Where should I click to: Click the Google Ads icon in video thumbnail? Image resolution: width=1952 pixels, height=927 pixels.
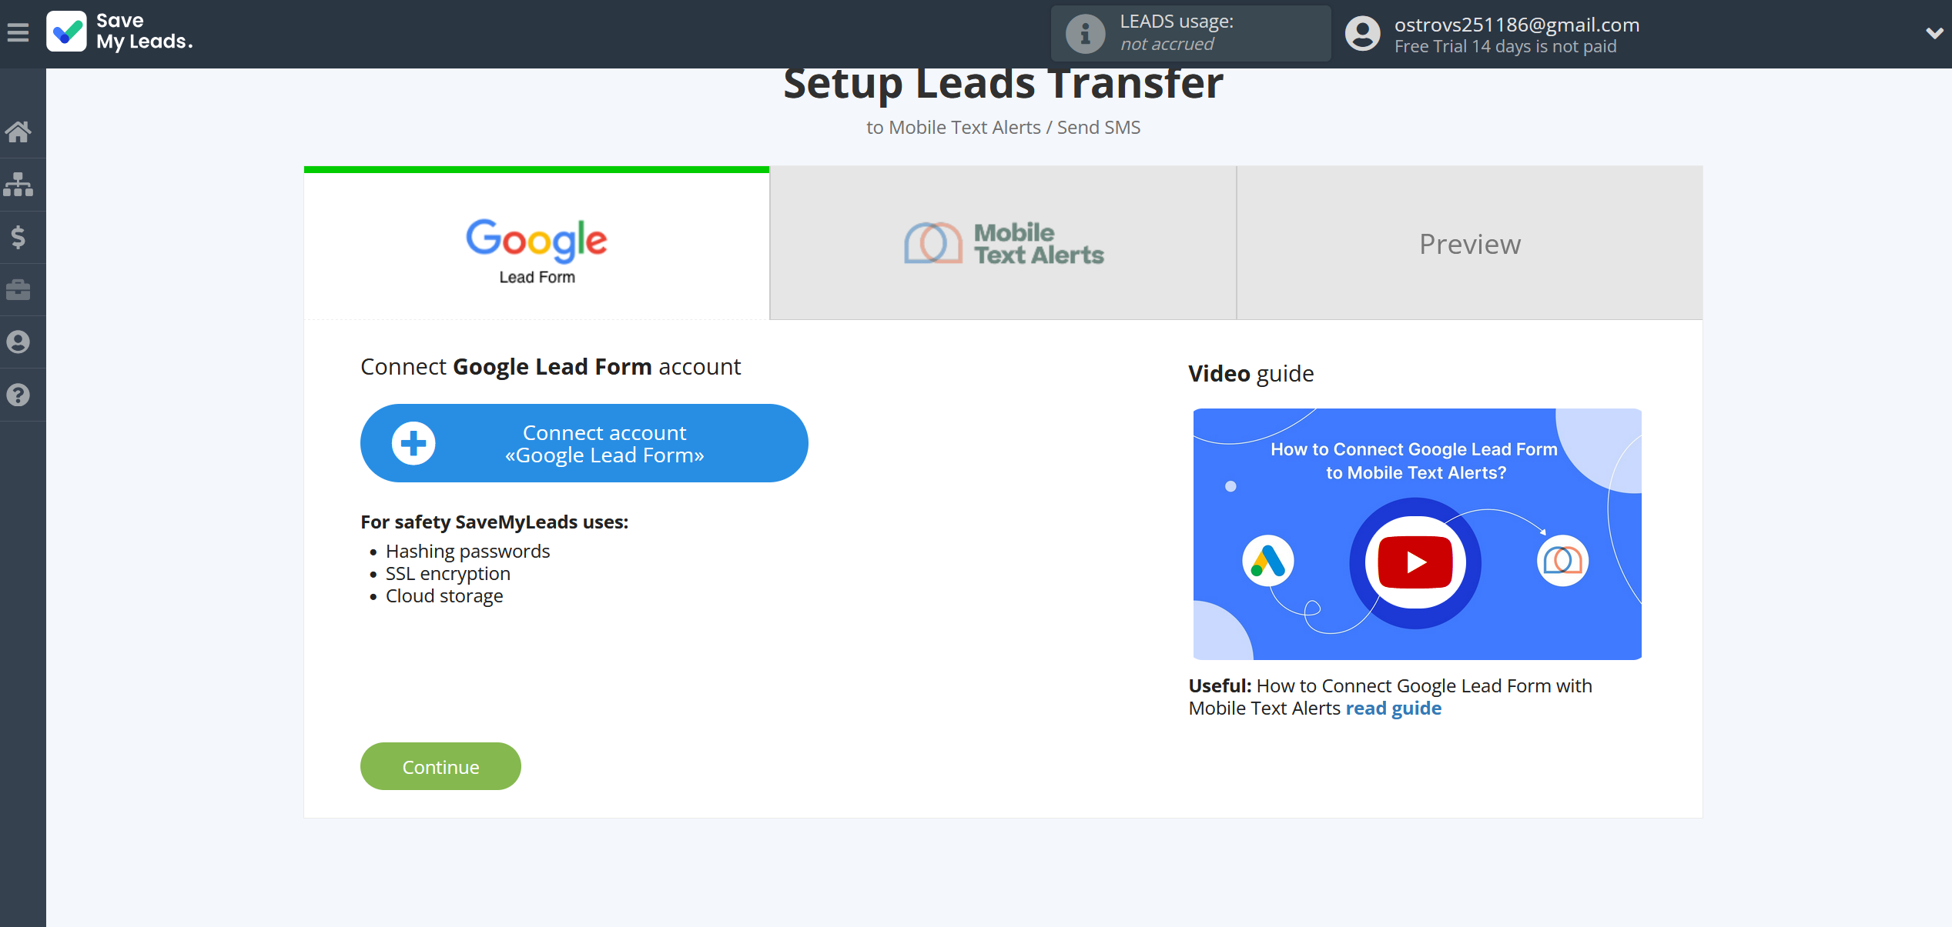coord(1267,561)
